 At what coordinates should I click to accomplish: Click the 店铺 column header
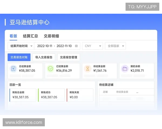click(x=105, y=92)
